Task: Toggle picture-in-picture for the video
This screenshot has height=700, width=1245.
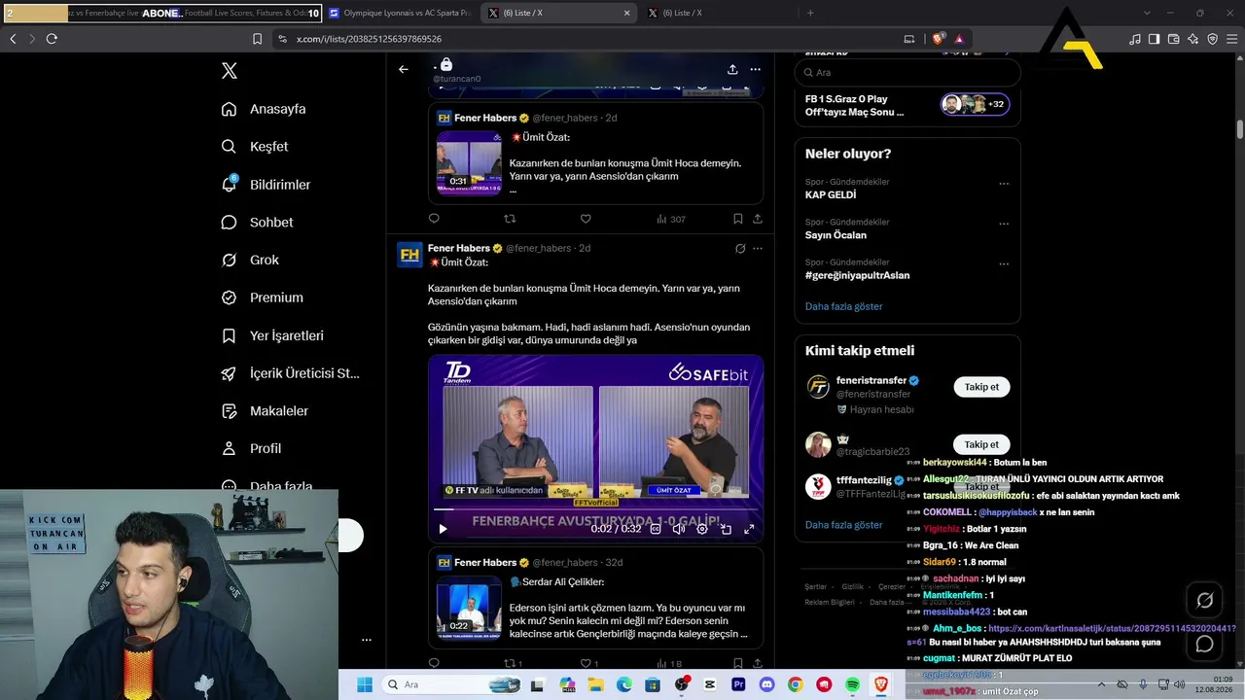Action: coord(726,529)
